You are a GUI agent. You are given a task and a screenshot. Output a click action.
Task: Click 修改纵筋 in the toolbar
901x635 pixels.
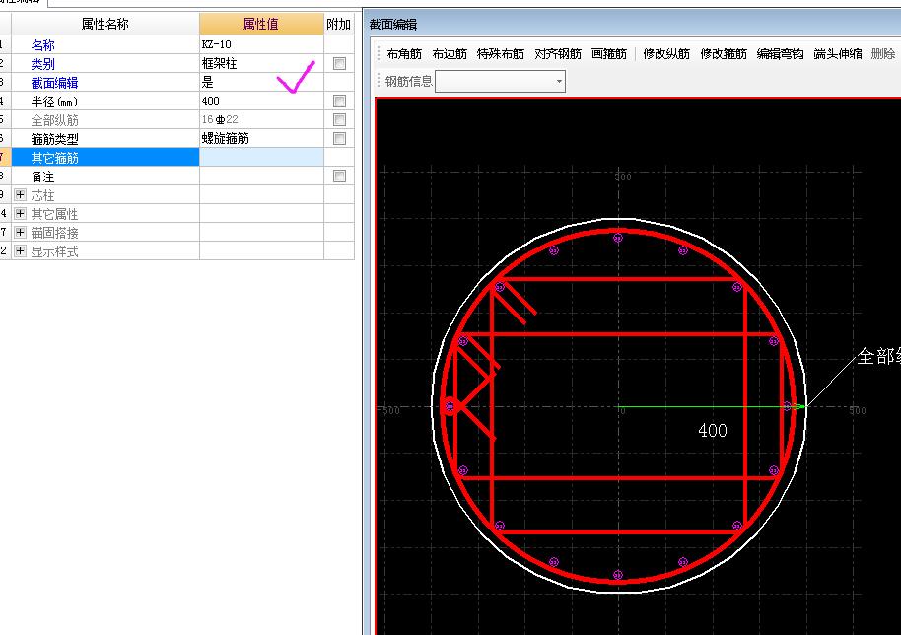click(x=666, y=54)
